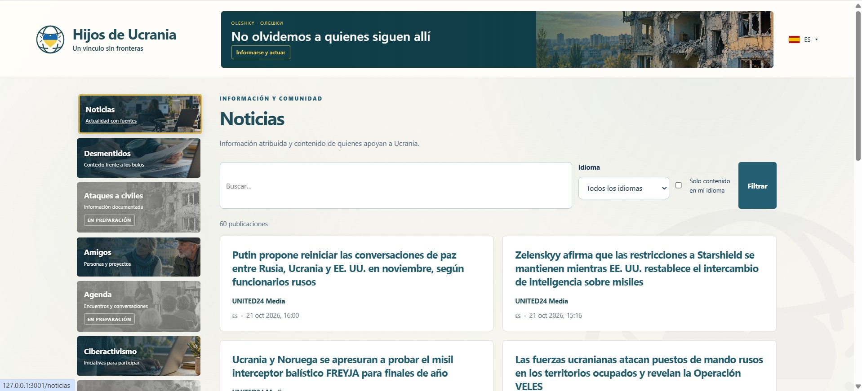Enable Solo contenido en mi idioma checkbox

click(678, 185)
